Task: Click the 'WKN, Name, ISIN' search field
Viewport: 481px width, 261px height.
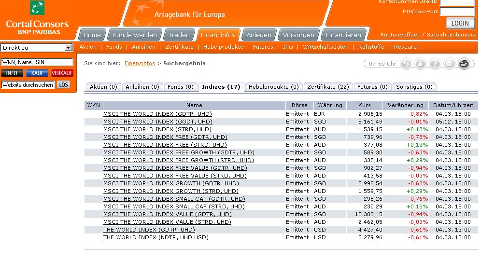Action: (x=37, y=62)
